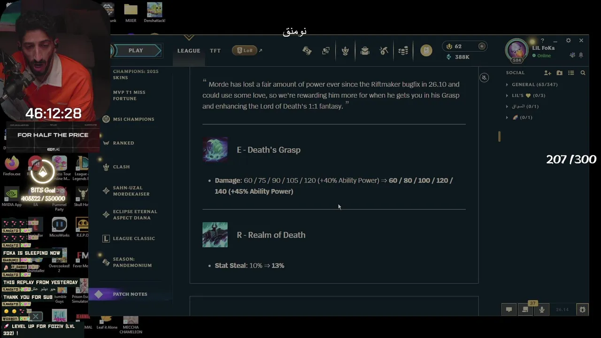Add RP with the plus button
601x338 pixels.
482,46
